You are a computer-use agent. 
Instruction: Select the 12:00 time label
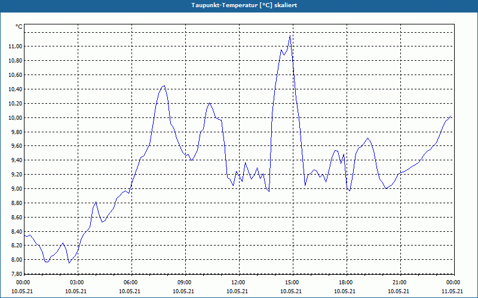click(x=239, y=283)
